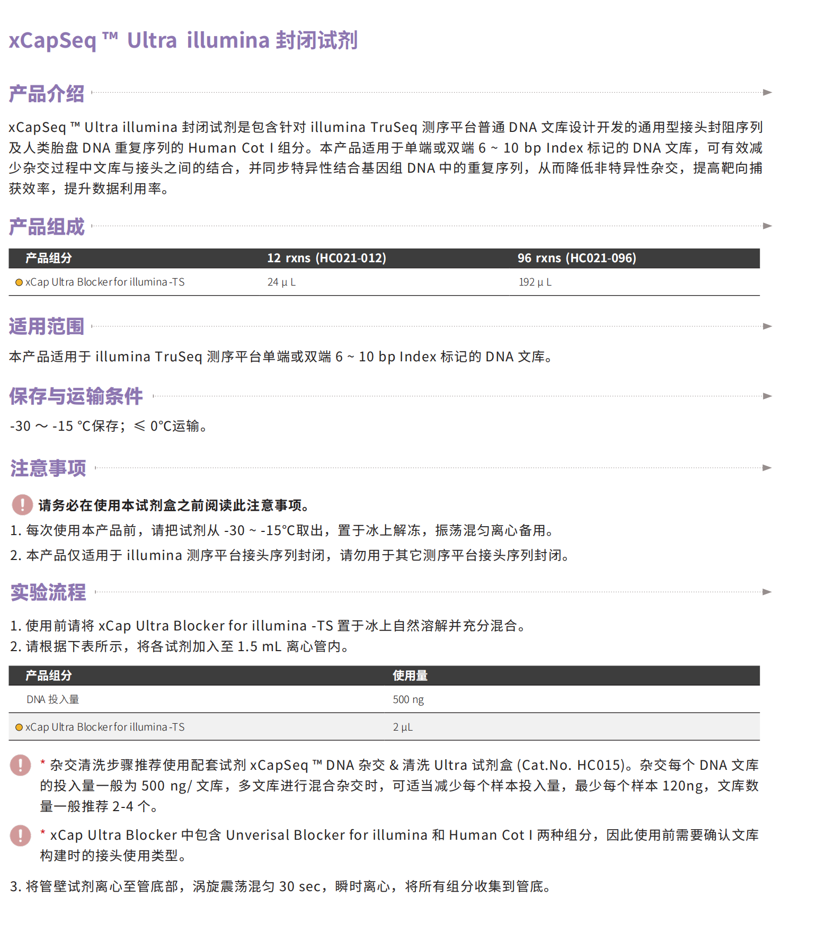Click the 产品介绍 section heading
This screenshot has width=834, height=933.
[x=47, y=94]
